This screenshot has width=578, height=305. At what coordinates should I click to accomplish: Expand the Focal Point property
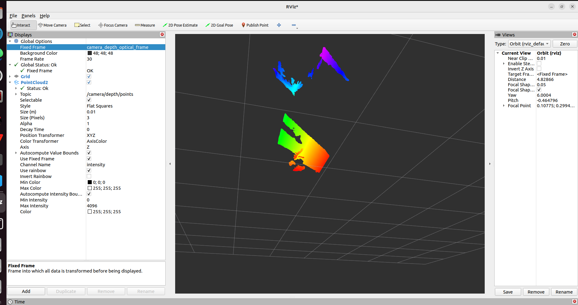pyautogui.click(x=504, y=105)
